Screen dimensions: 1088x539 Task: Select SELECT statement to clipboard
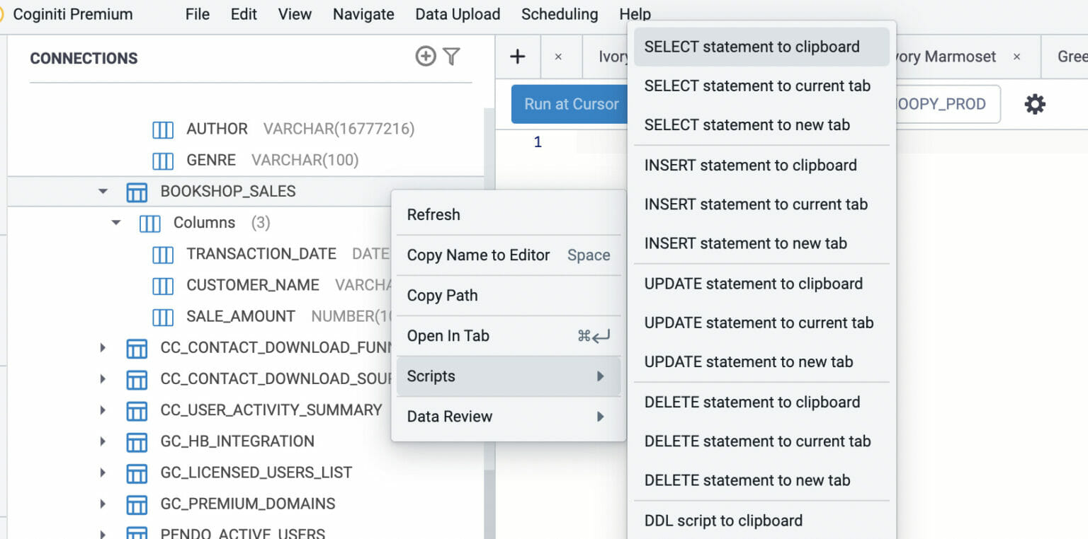coord(752,46)
